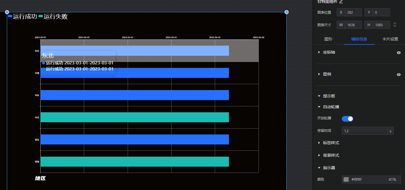Toggle 坐标轴 visibility eye icon

click(x=399, y=53)
